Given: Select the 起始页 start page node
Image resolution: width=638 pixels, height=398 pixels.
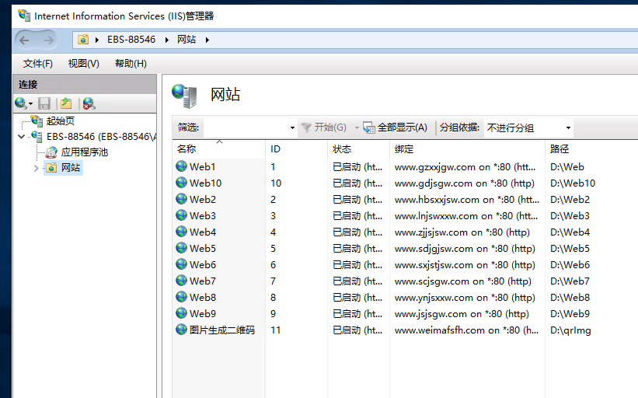Looking at the screenshot, I should (x=60, y=120).
